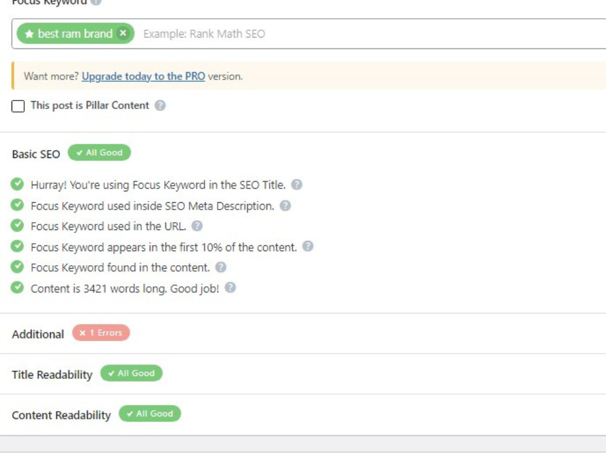Enable This post is Pillar Content checkbox

[x=18, y=106]
